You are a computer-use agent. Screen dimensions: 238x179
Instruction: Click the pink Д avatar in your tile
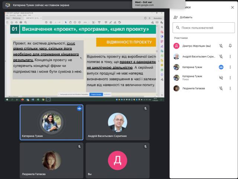(118, 160)
